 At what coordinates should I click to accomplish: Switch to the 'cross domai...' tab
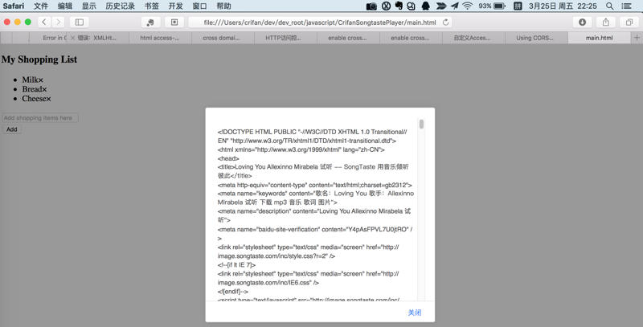pos(222,38)
